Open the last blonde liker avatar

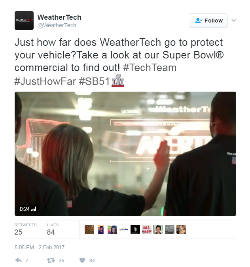tap(181, 229)
